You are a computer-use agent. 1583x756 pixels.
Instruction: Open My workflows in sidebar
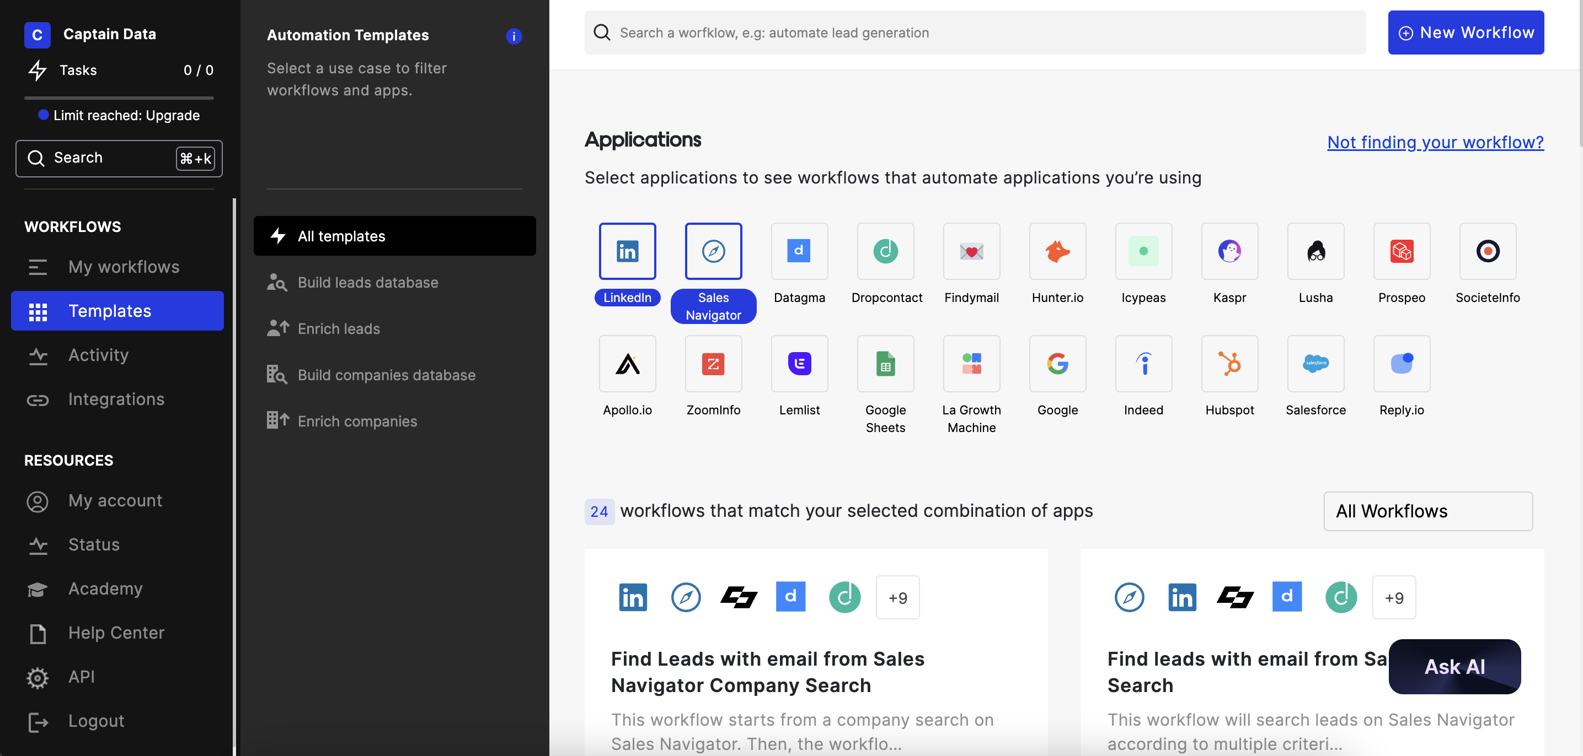[x=117, y=267]
